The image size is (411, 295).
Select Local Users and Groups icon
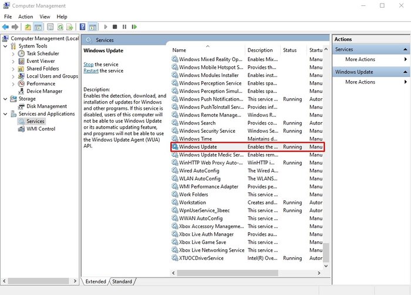click(21, 76)
